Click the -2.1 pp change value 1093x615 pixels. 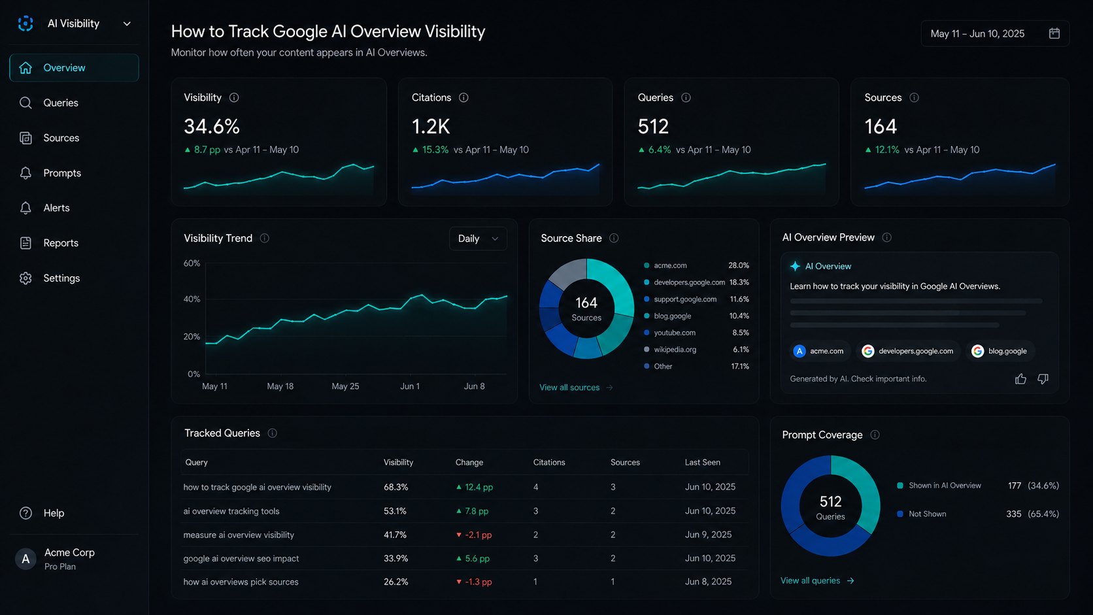click(x=474, y=535)
